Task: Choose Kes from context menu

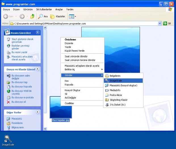Action: pyautogui.click(x=83, y=81)
